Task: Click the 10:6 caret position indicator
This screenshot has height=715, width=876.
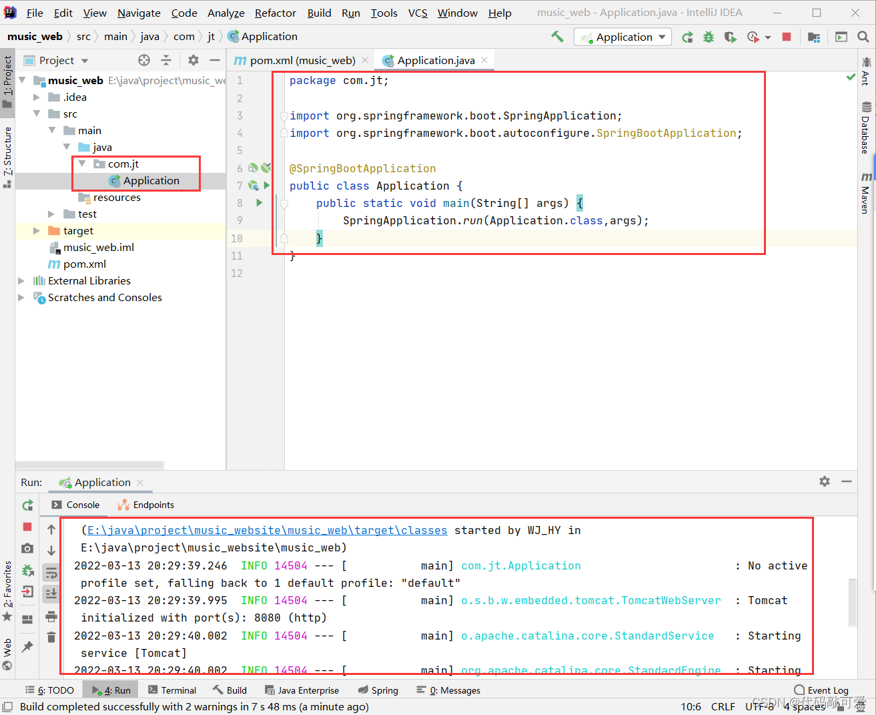Action: point(691,706)
